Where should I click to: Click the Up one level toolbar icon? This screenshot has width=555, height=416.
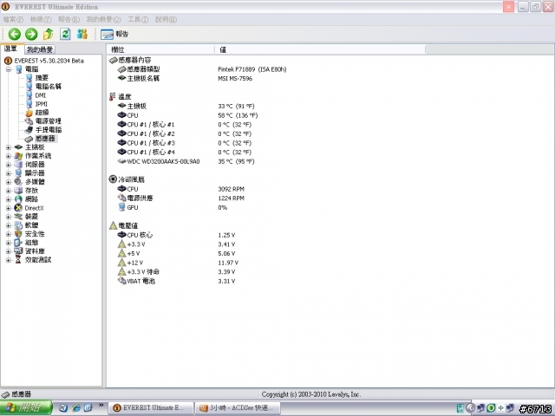[x=49, y=34]
